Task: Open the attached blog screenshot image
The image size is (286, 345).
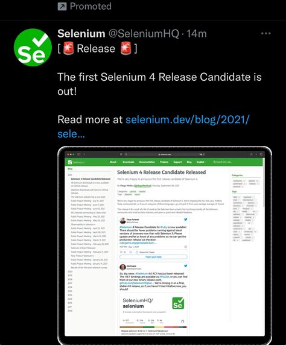Action: [x=165, y=245]
